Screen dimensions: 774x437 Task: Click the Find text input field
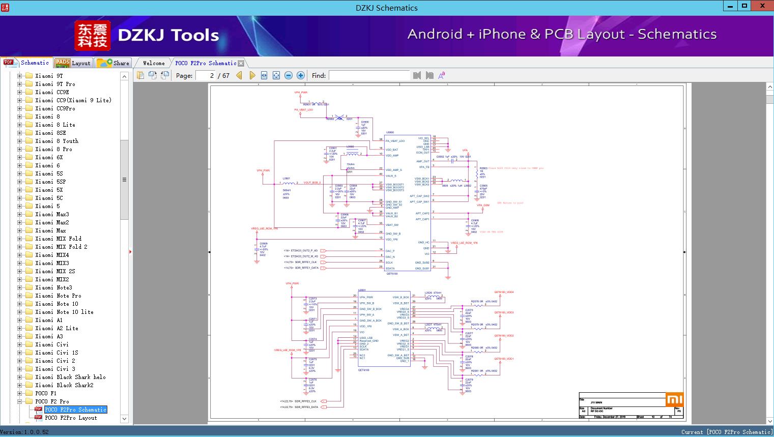point(369,75)
